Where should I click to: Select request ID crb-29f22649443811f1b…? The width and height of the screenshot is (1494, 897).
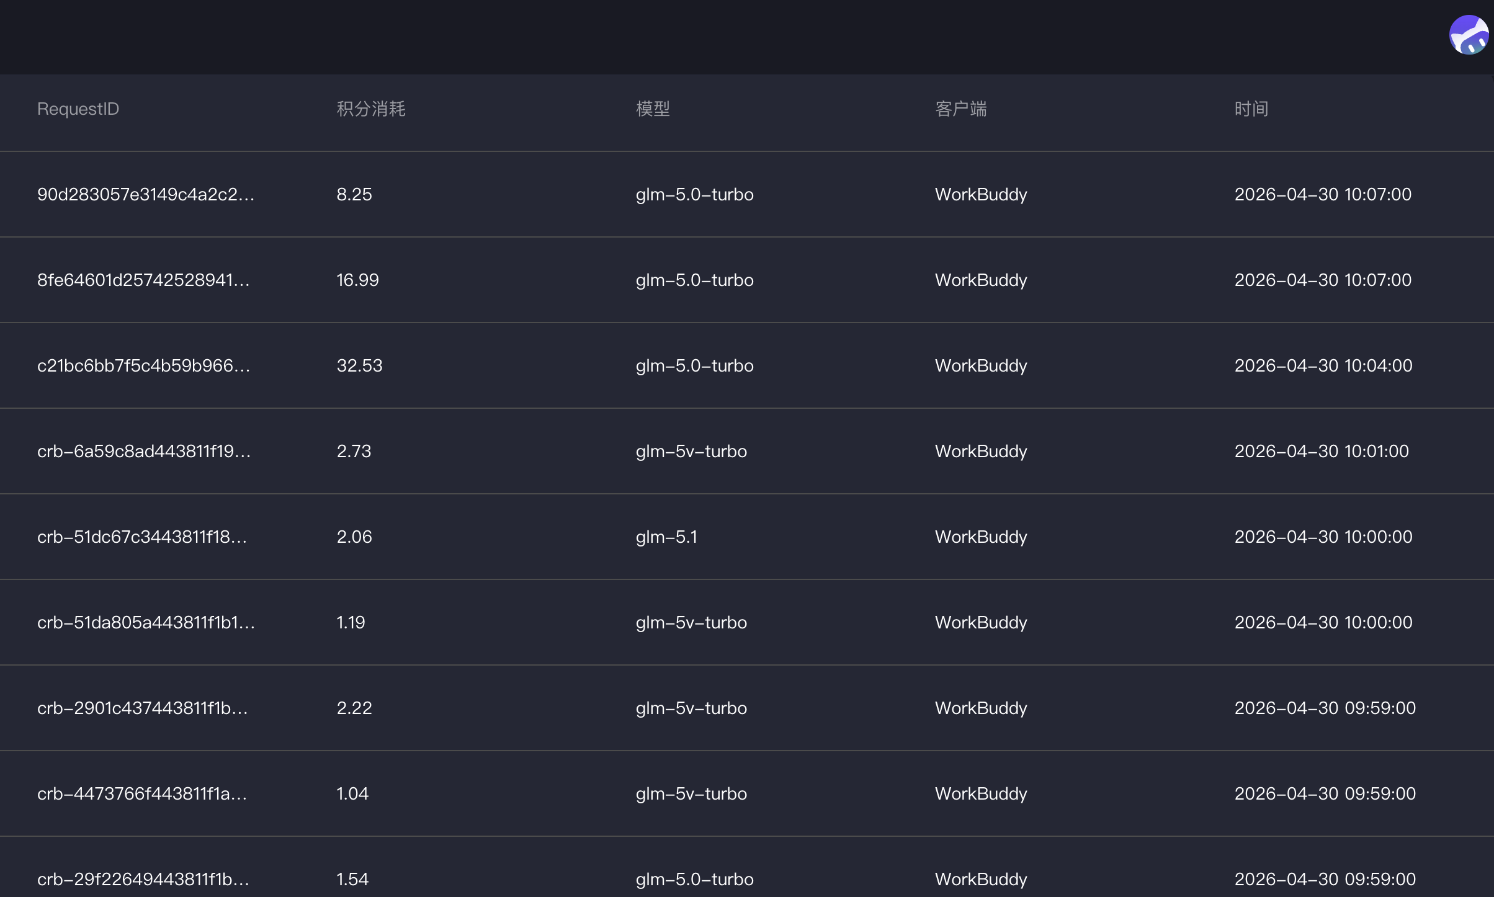point(143,880)
